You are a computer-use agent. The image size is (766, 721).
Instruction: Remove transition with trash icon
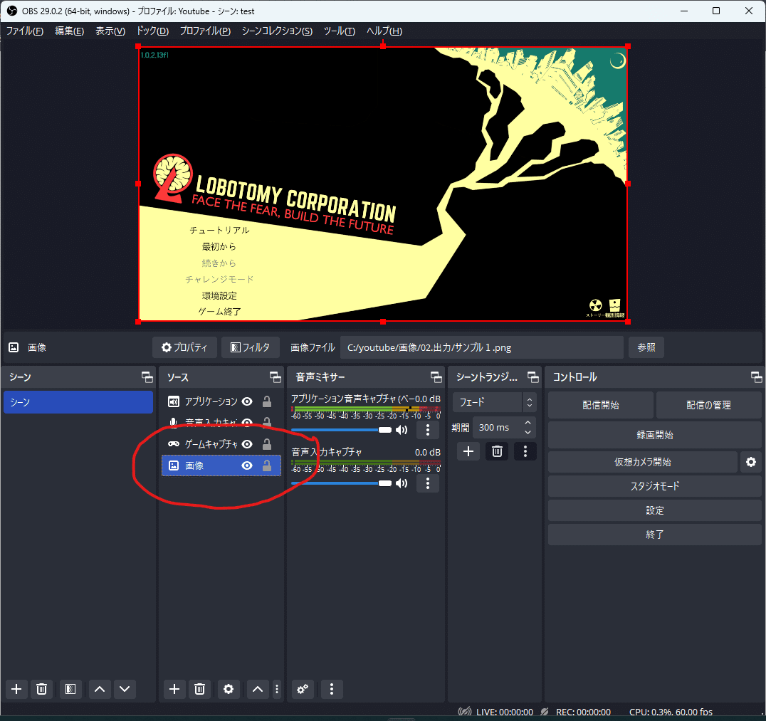coord(497,451)
